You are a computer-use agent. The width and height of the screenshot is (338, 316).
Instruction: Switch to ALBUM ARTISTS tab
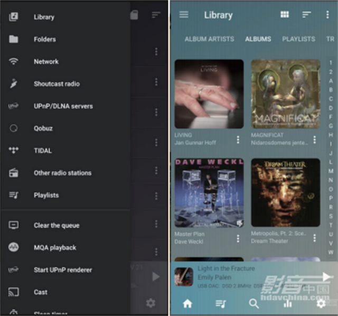pyautogui.click(x=209, y=39)
